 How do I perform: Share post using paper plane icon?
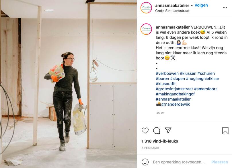click(x=168, y=130)
